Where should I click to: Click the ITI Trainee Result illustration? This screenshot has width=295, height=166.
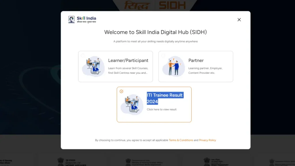tap(132, 104)
